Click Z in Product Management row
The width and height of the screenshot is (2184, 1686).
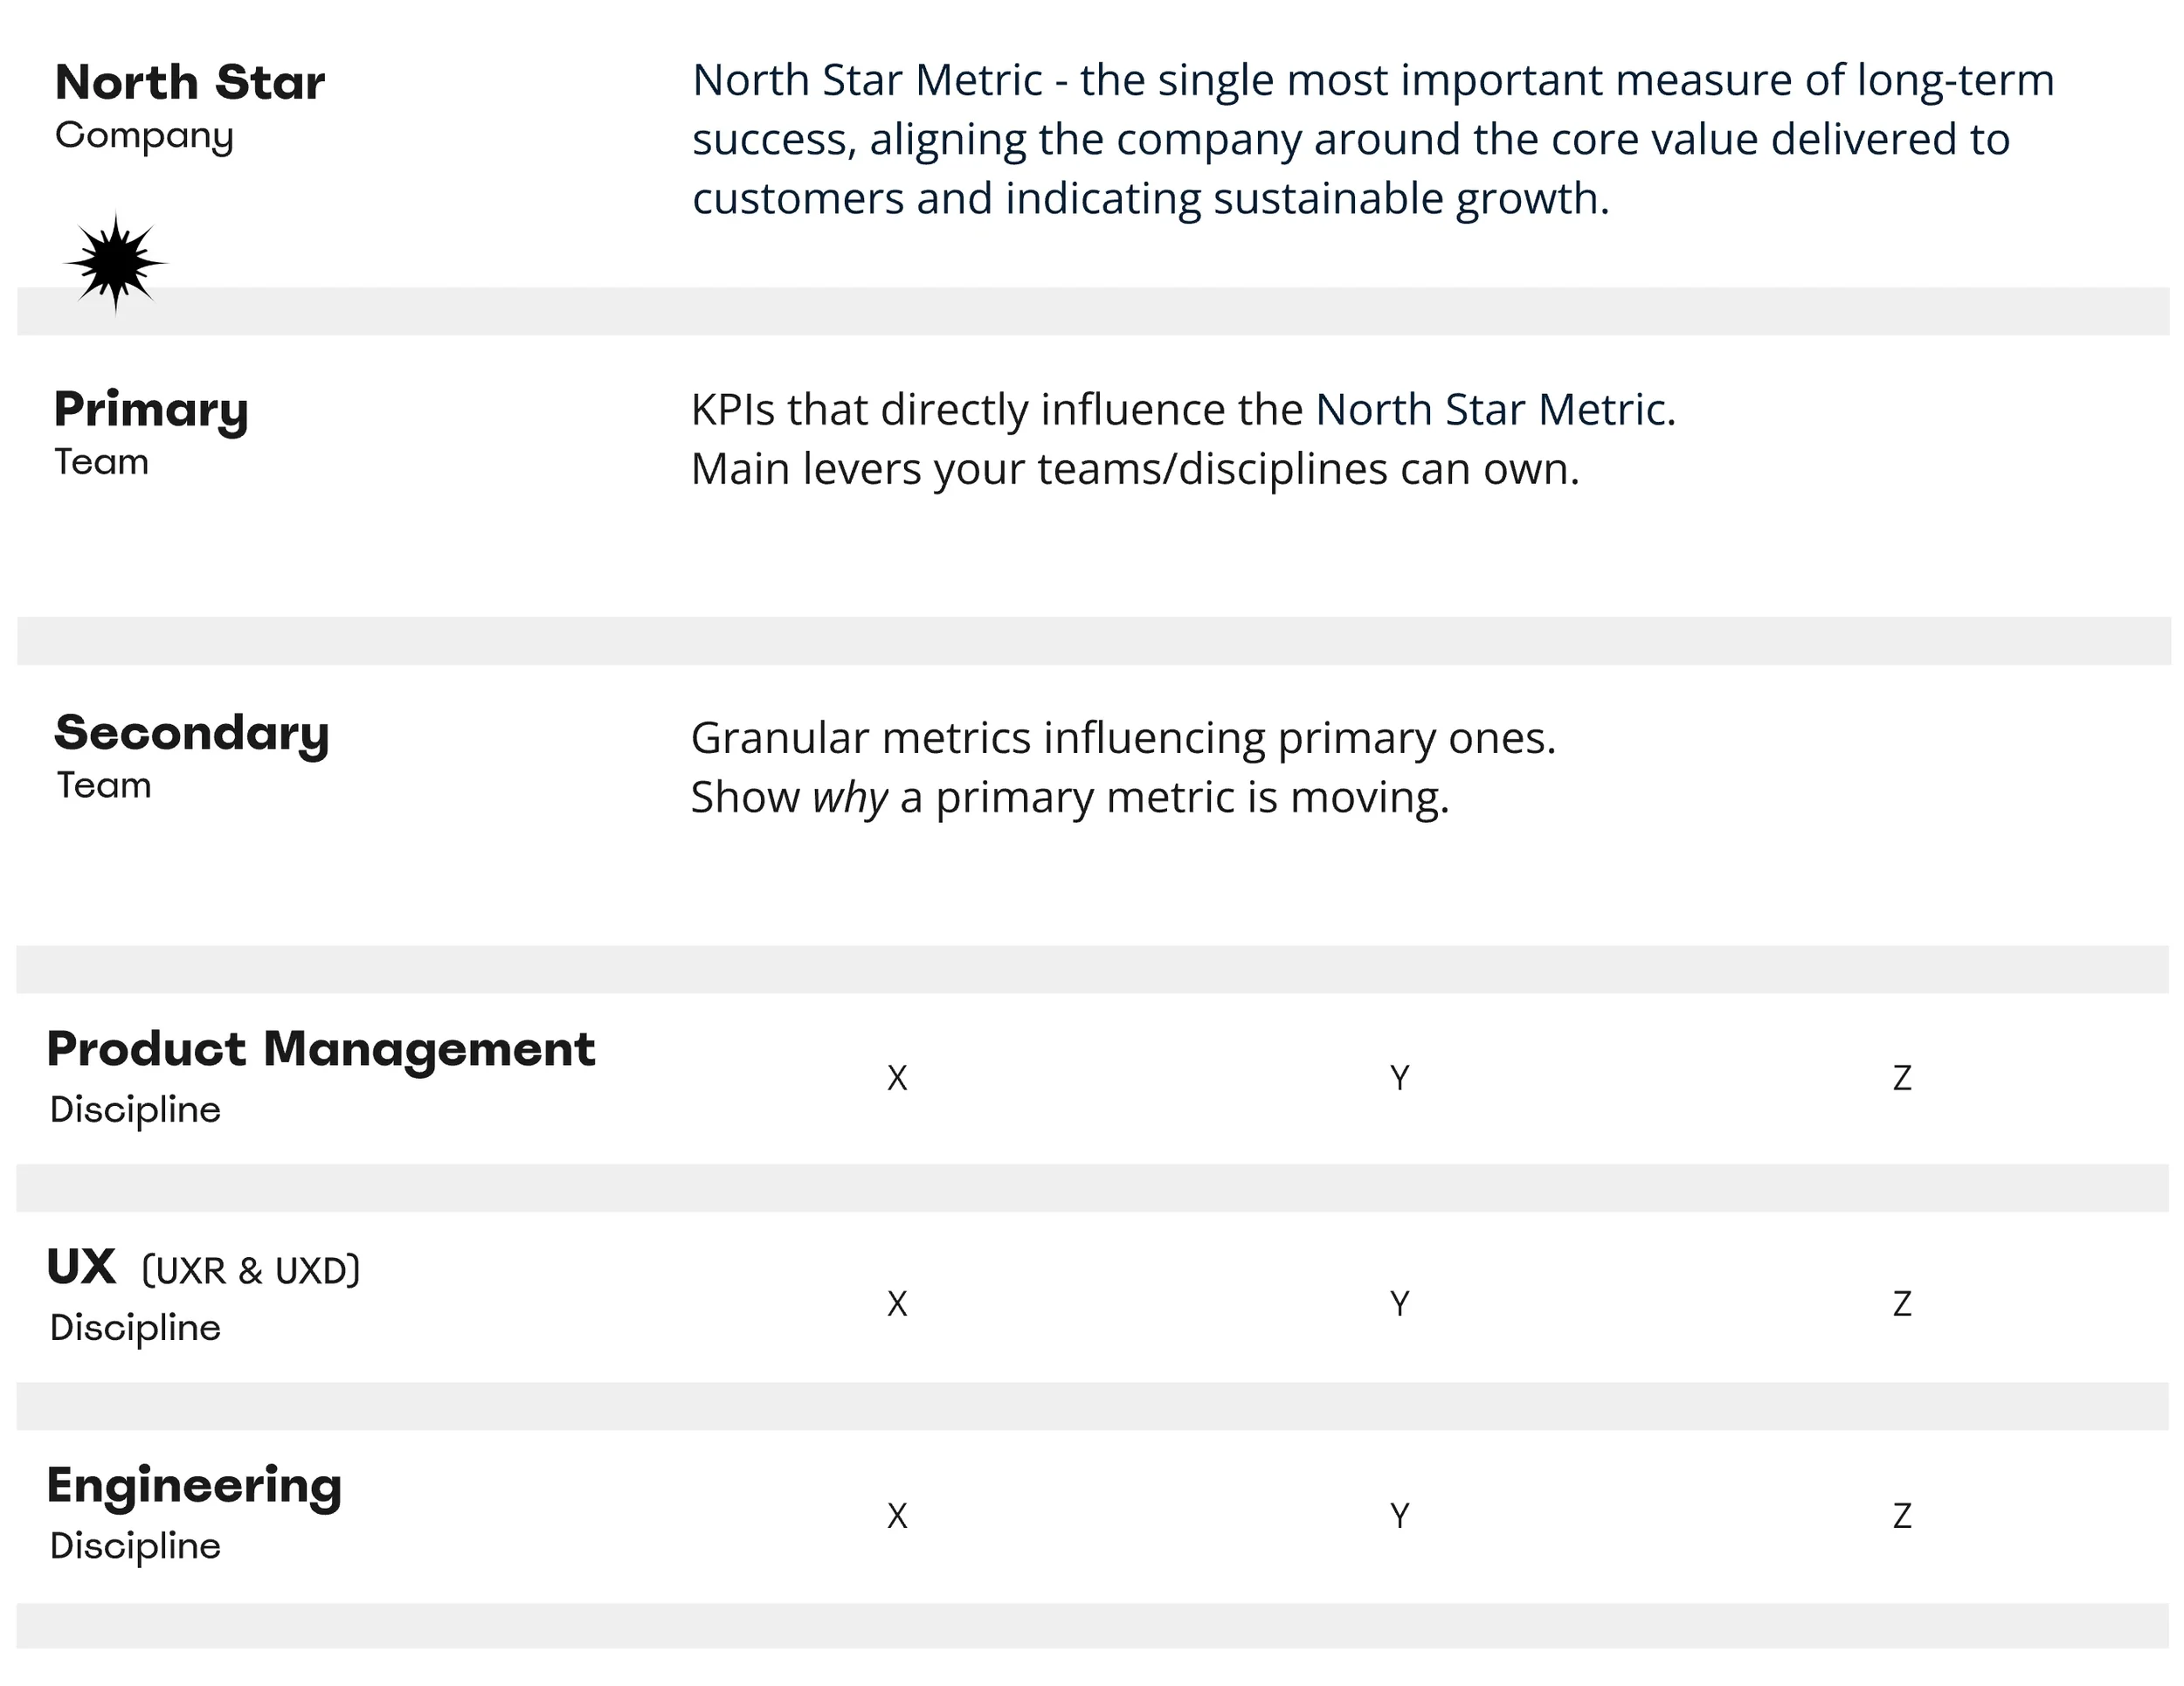pyautogui.click(x=1902, y=1078)
